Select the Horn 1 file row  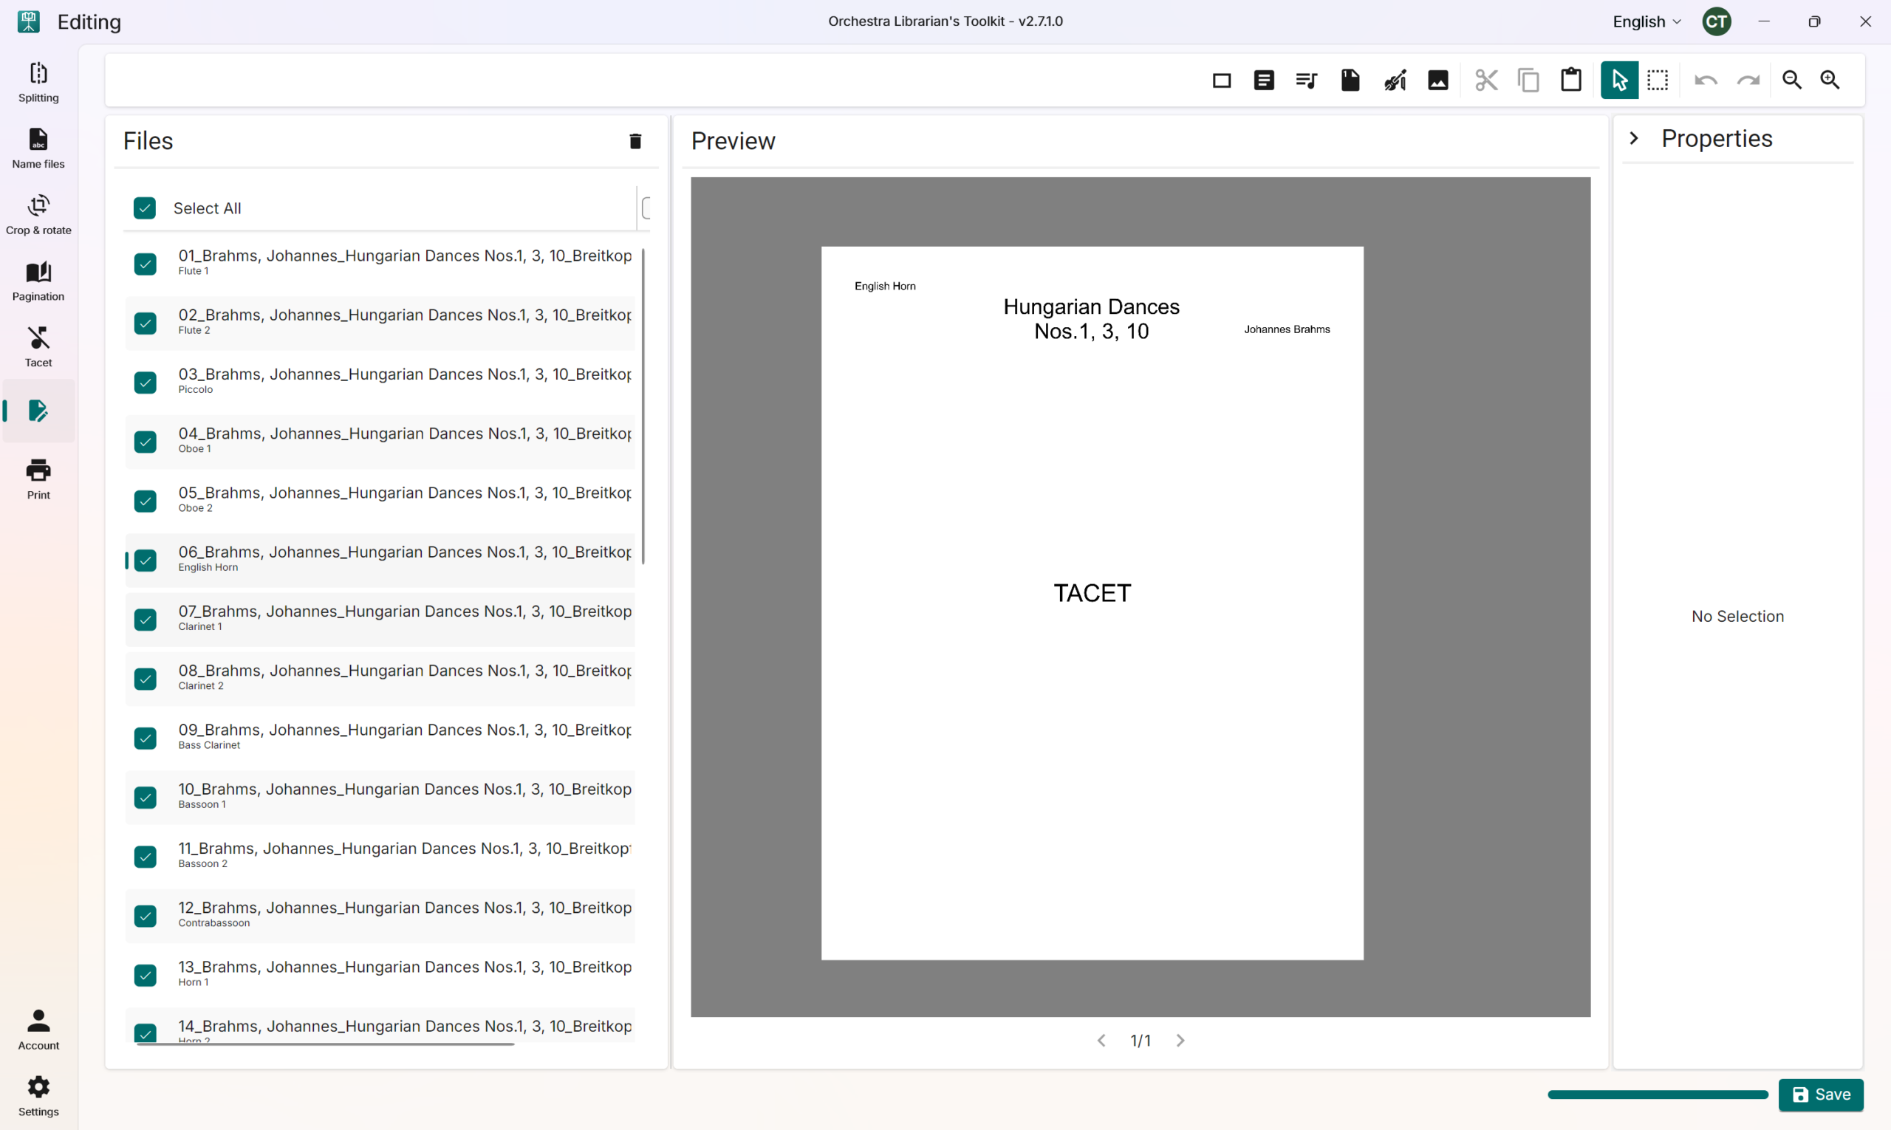pyautogui.click(x=379, y=975)
